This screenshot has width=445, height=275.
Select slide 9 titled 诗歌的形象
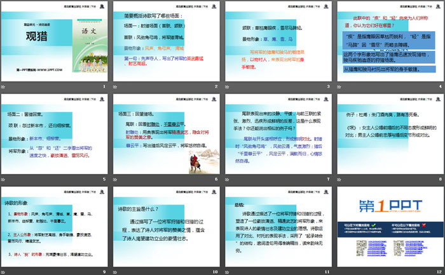pyautogui.click(x=54, y=227)
